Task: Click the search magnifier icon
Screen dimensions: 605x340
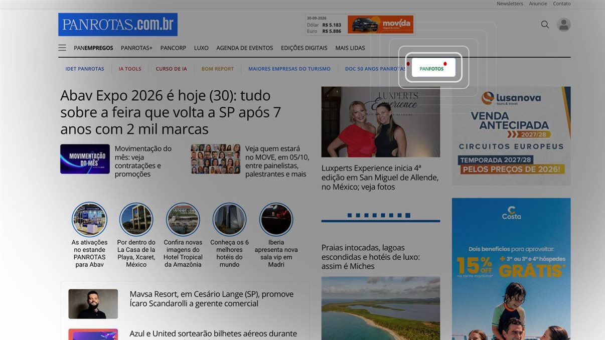Action: (545, 25)
